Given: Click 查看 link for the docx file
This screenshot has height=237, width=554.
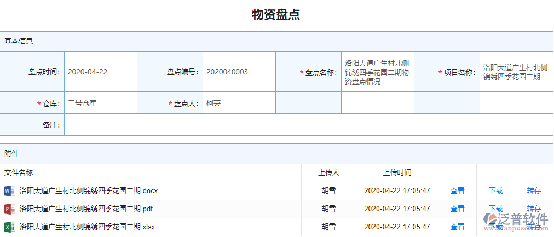Looking at the screenshot, I should pyautogui.click(x=457, y=191).
